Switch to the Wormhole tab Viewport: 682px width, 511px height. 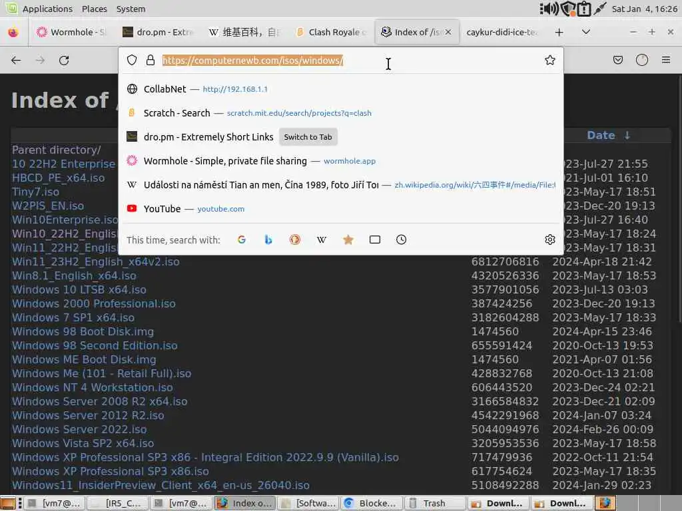point(71,32)
